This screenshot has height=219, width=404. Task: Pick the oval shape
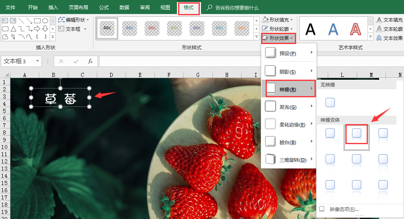pyautogui.click(x=45, y=20)
